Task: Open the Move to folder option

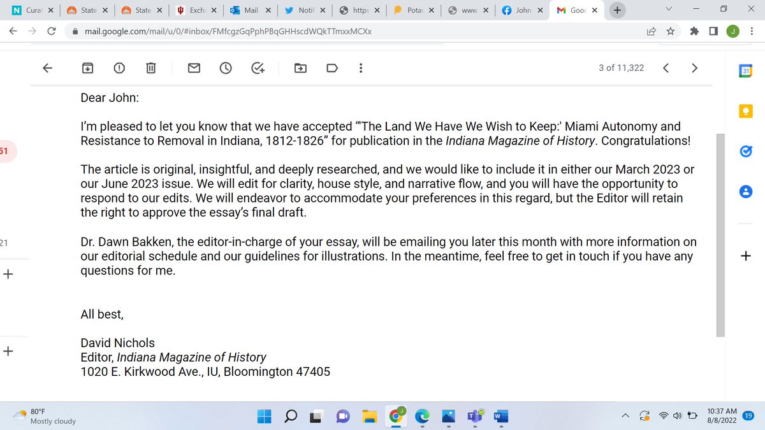Action: [300, 68]
